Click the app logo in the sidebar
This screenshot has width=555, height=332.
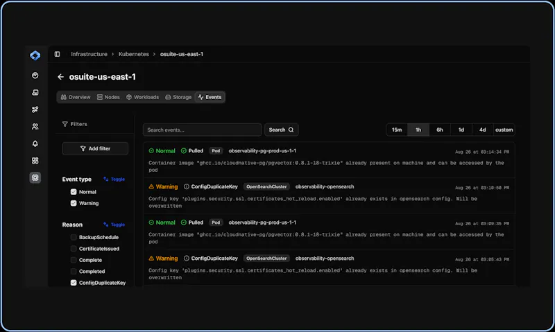coord(35,55)
